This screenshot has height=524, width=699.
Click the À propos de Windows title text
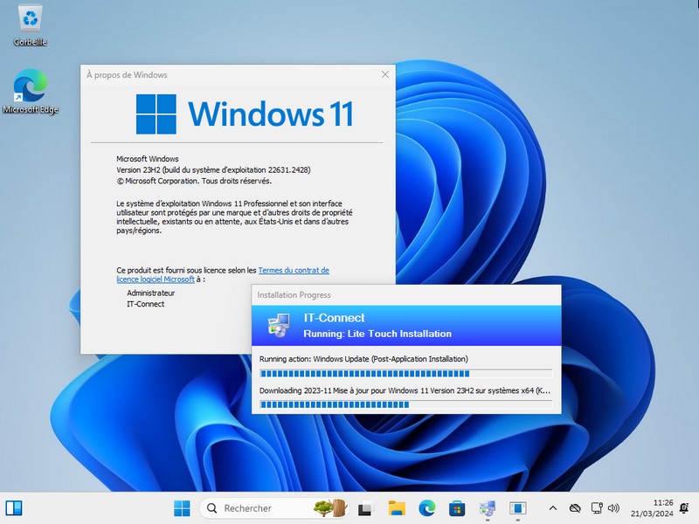click(127, 75)
